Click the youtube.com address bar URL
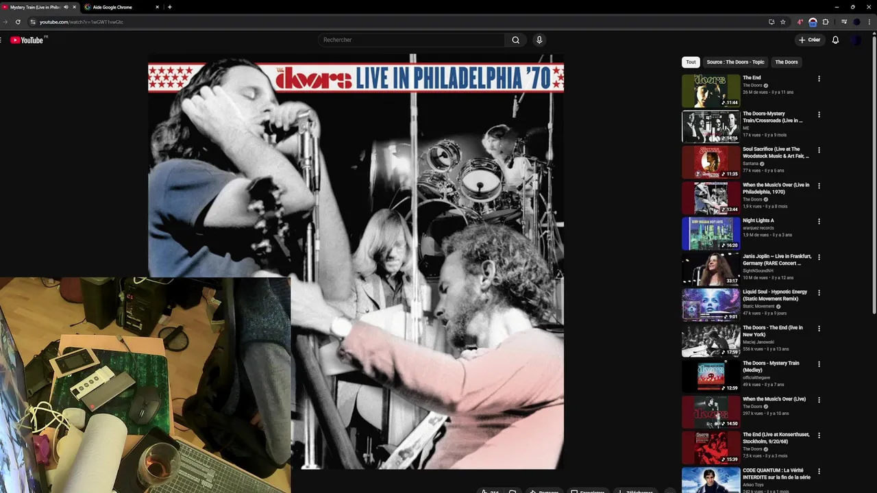 pos(82,22)
